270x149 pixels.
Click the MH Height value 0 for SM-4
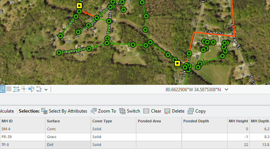pyautogui.click(x=238, y=129)
